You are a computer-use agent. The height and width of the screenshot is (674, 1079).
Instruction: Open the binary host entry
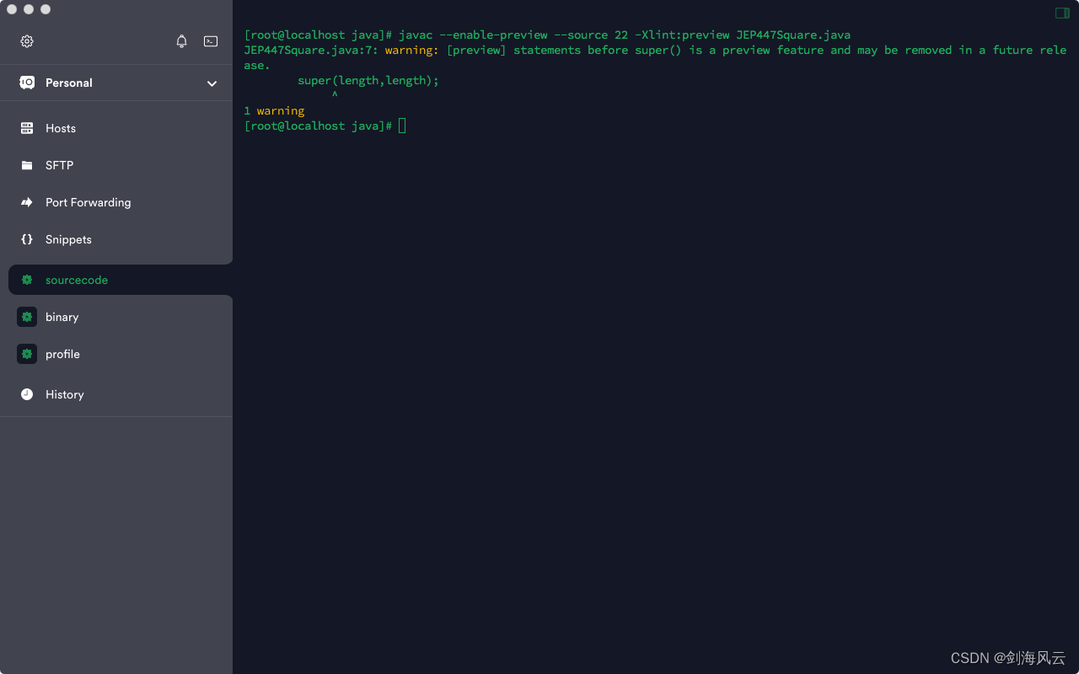tap(63, 317)
